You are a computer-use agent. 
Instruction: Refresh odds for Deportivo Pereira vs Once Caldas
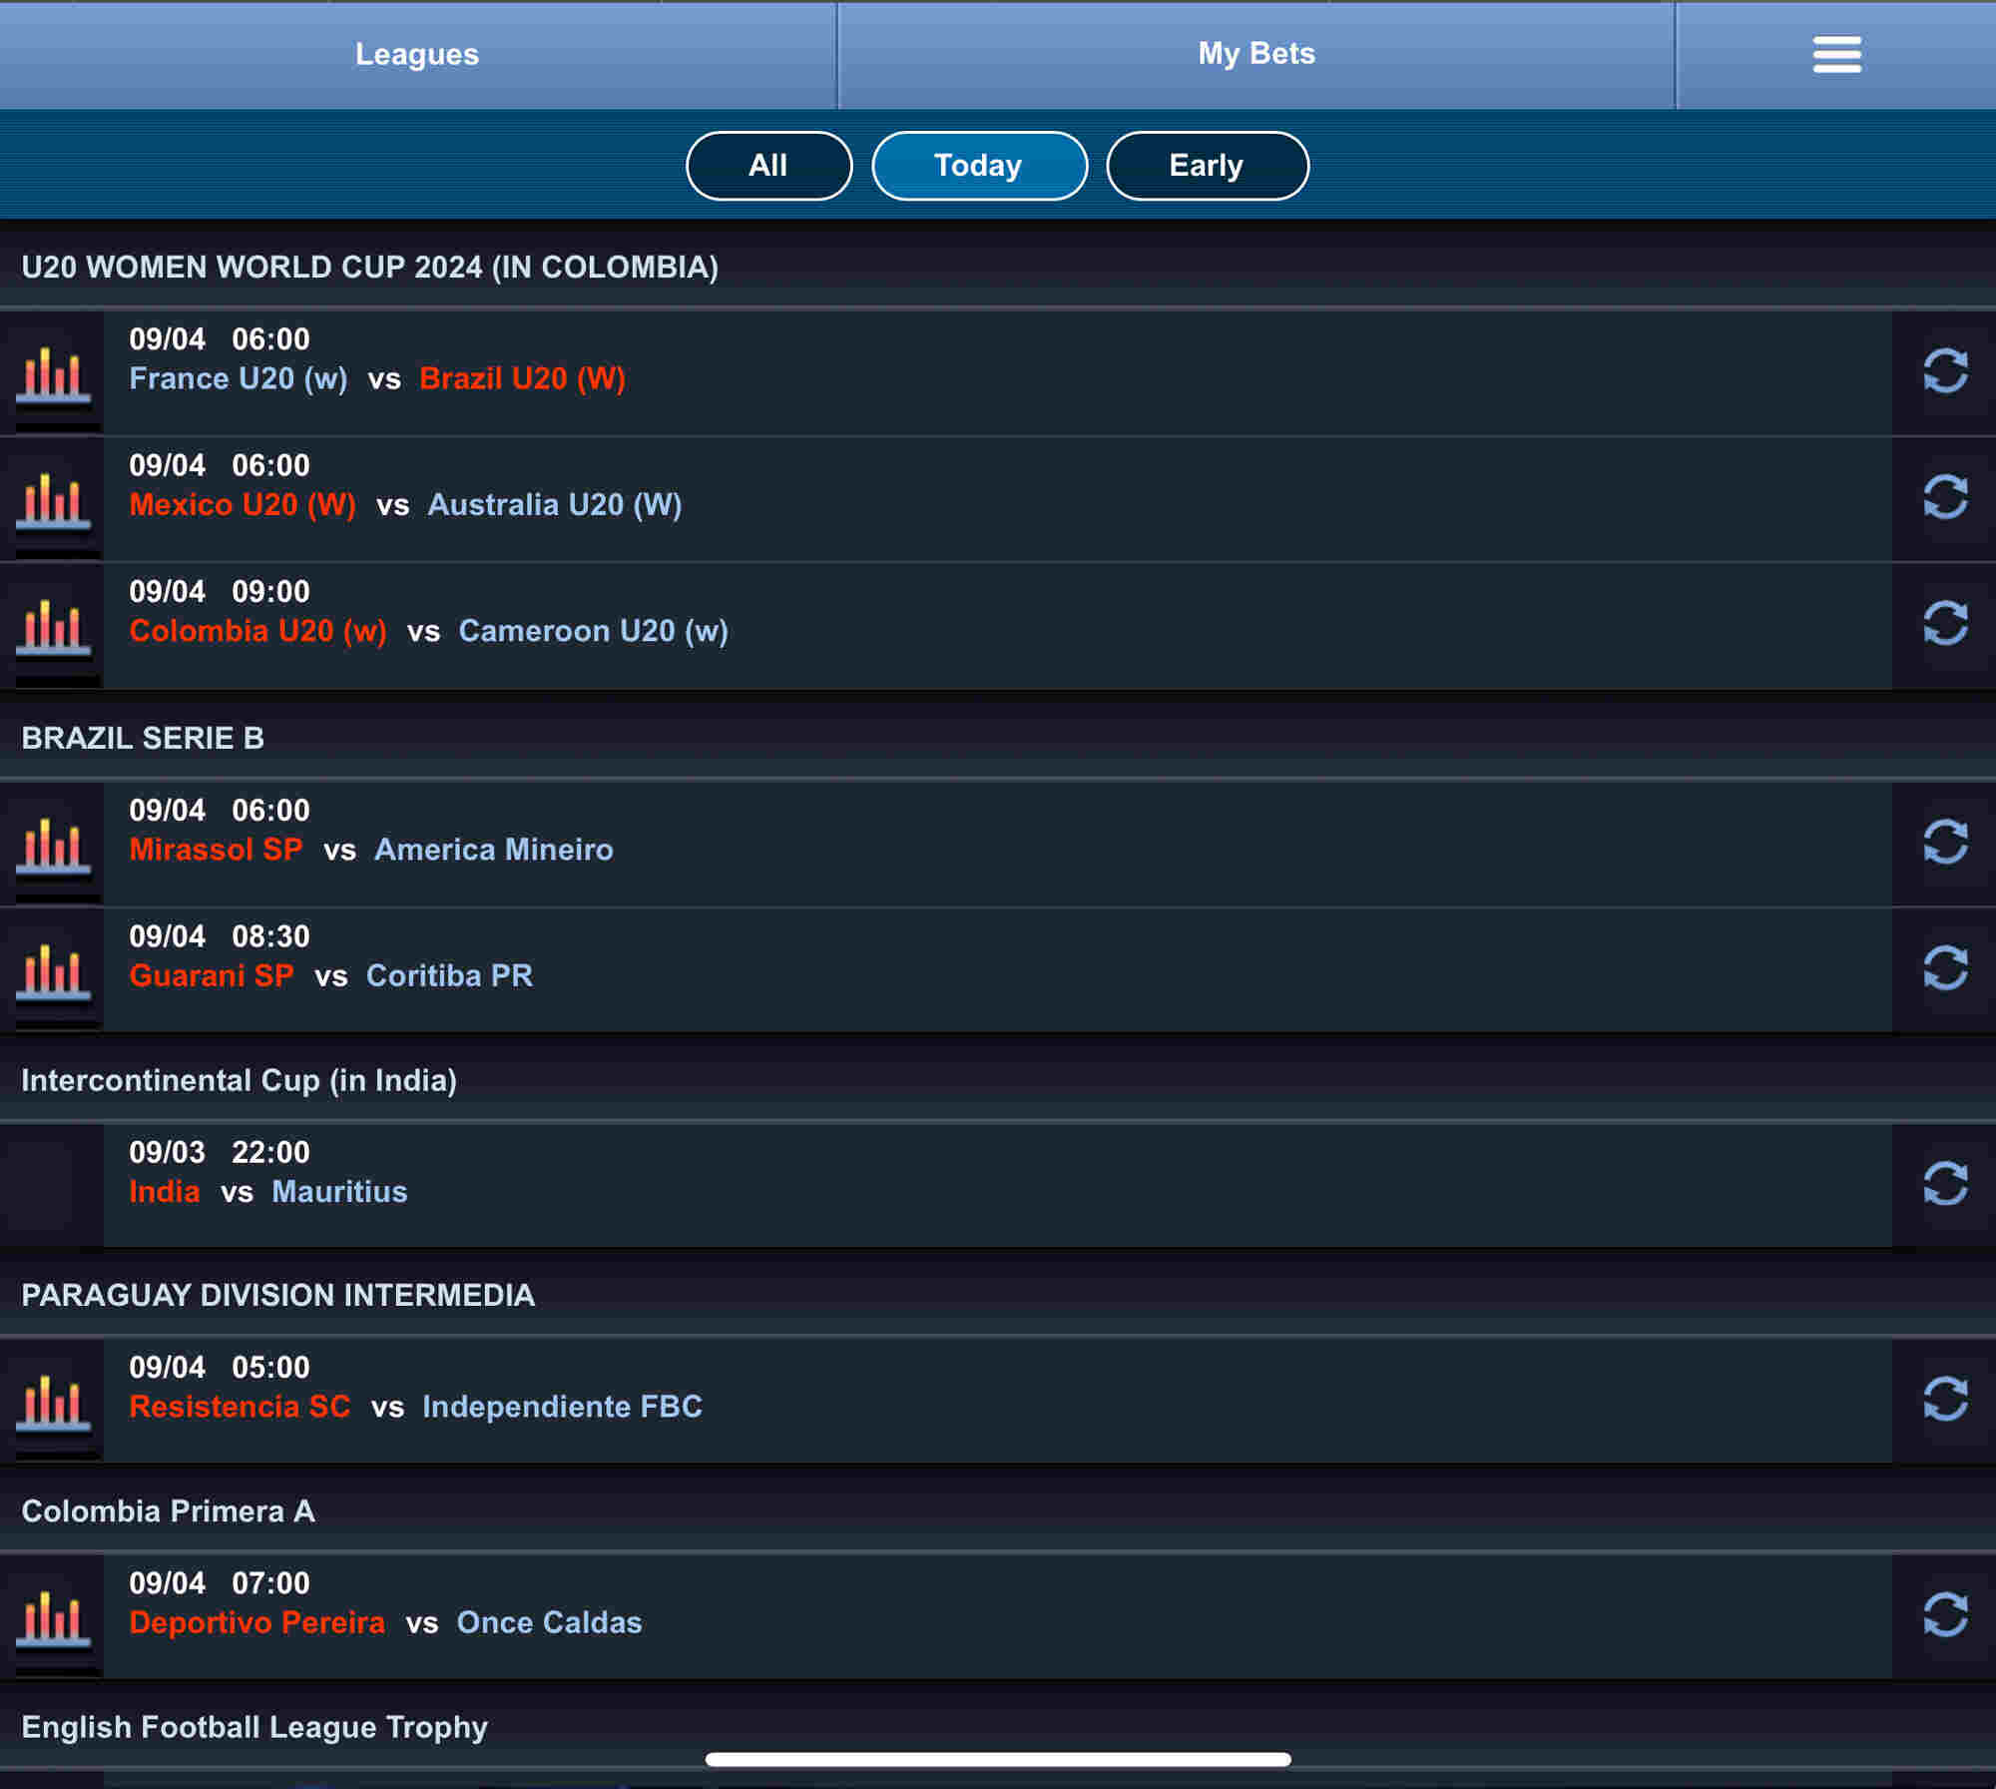[x=1945, y=1615]
